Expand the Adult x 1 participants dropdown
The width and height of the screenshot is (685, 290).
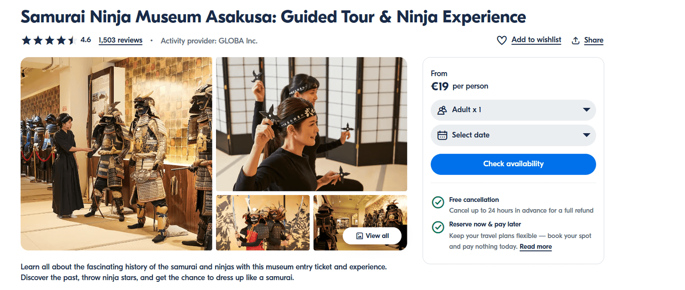point(513,110)
